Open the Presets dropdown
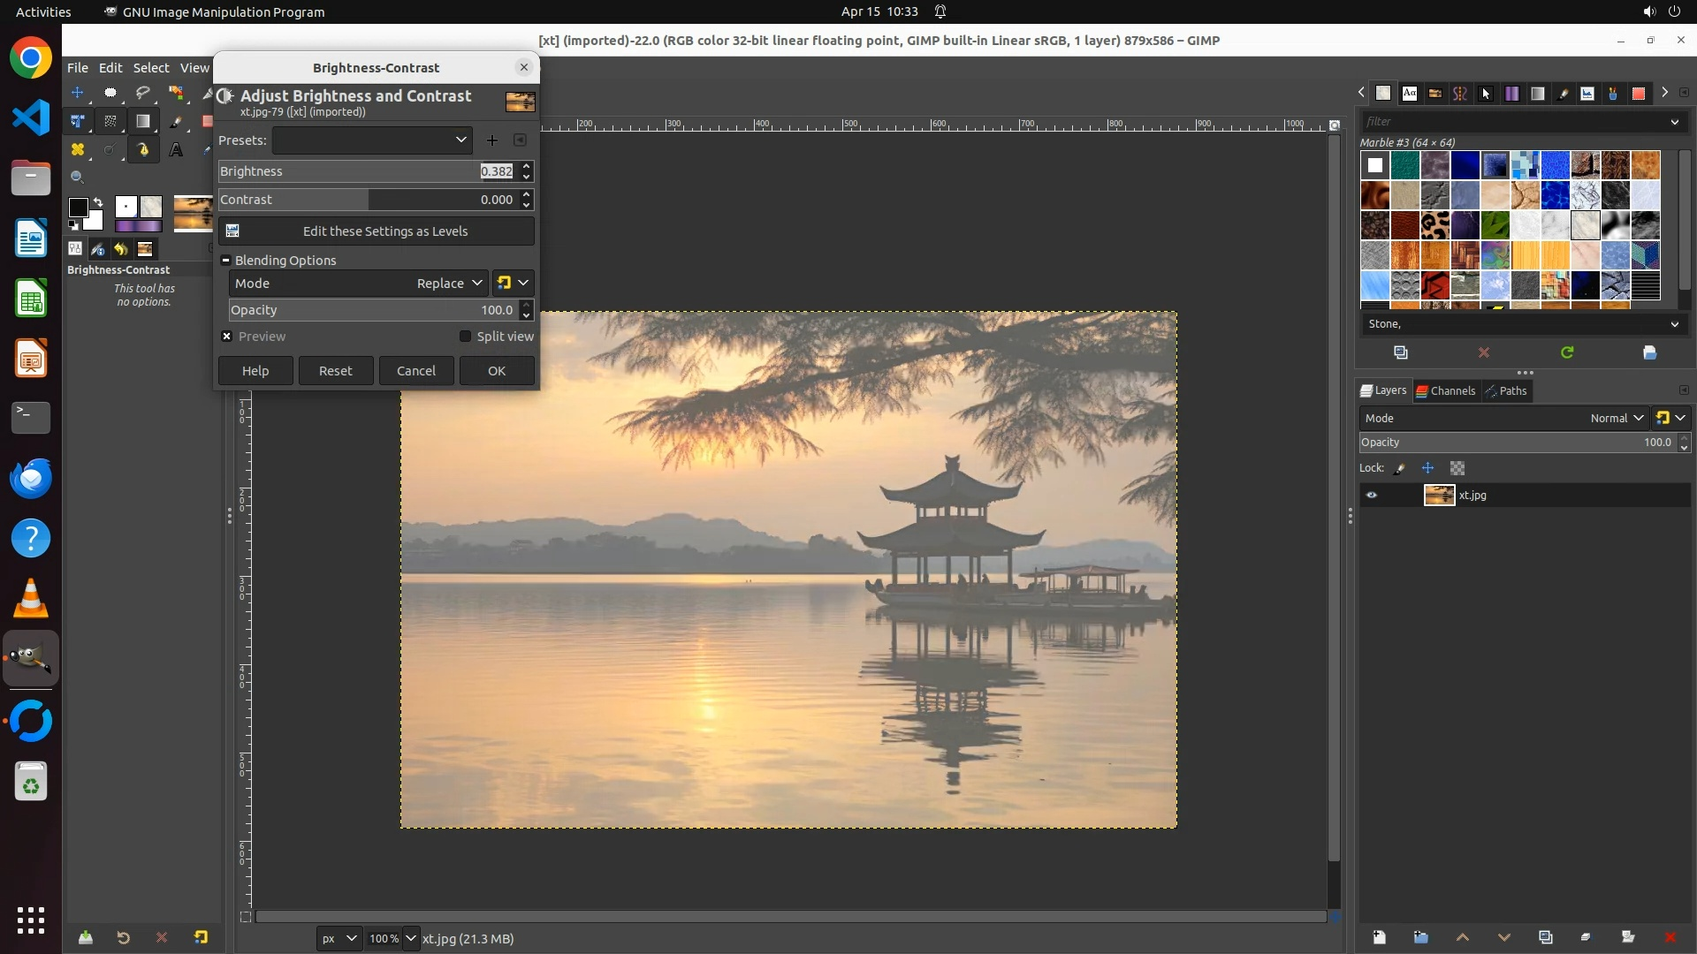Image resolution: width=1697 pixels, height=954 pixels. point(371,140)
